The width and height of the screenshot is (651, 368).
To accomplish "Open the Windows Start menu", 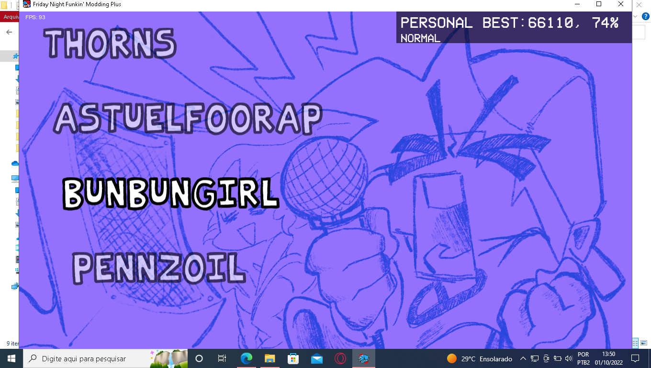I will [x=11, y=358].
